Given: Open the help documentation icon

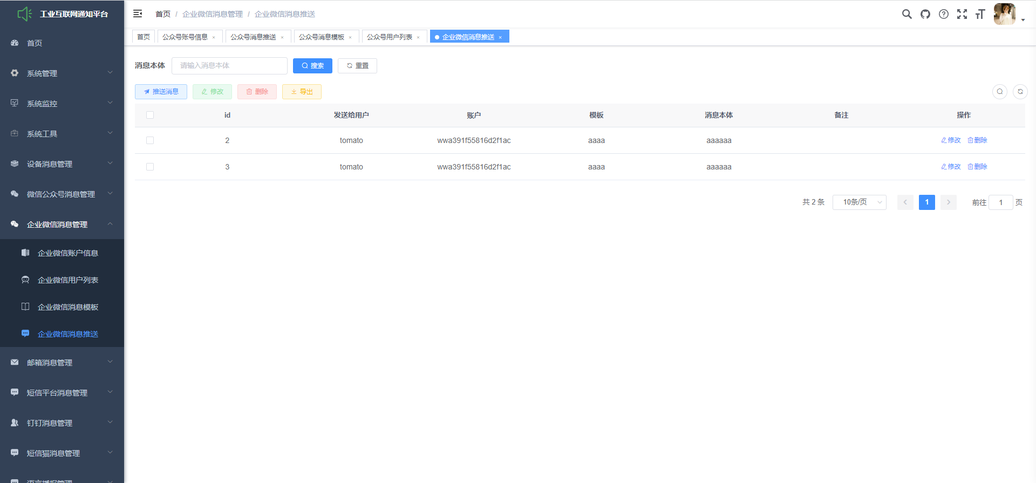Looking at the screenshot, I should point(944,14).
